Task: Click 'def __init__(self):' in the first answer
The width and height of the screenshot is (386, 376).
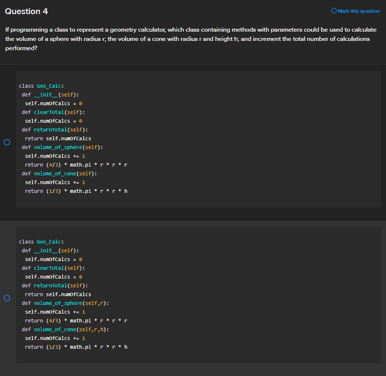Action: (50, 94)
